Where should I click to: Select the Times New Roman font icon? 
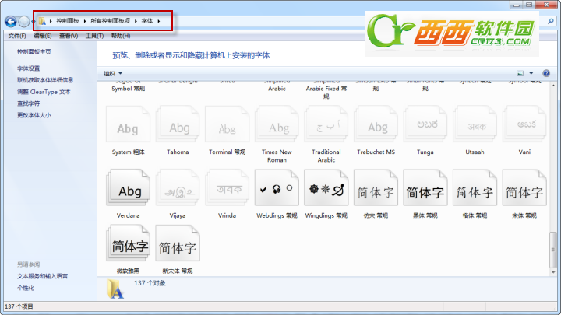(277, 124)
